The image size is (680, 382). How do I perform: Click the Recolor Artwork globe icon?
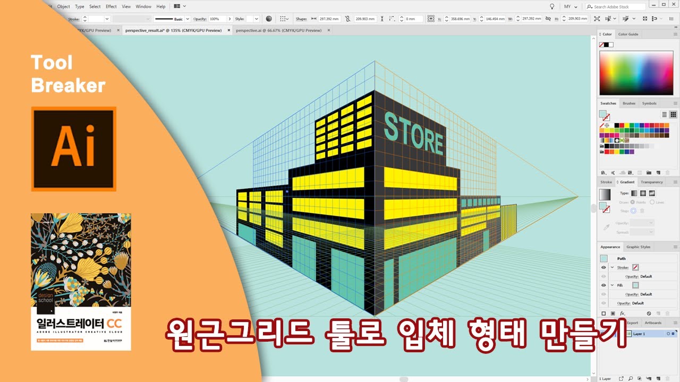click(269, 19)
